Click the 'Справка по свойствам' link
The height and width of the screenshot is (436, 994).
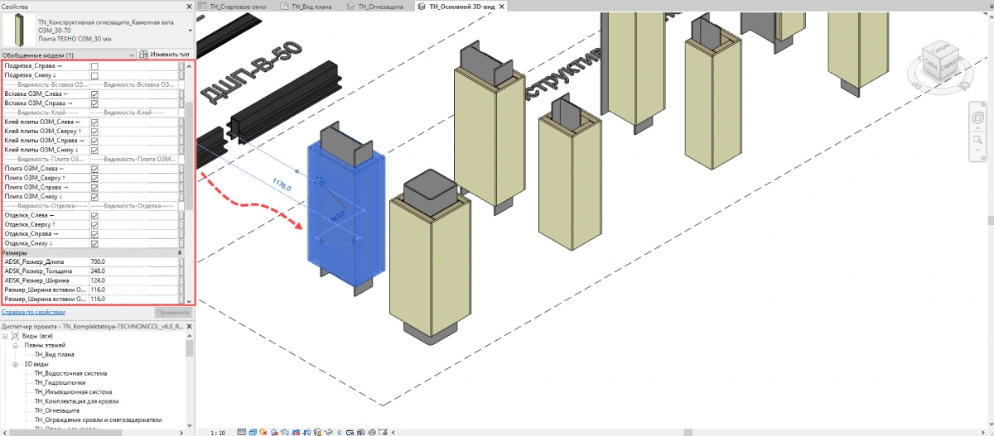[x=33, y=312]
